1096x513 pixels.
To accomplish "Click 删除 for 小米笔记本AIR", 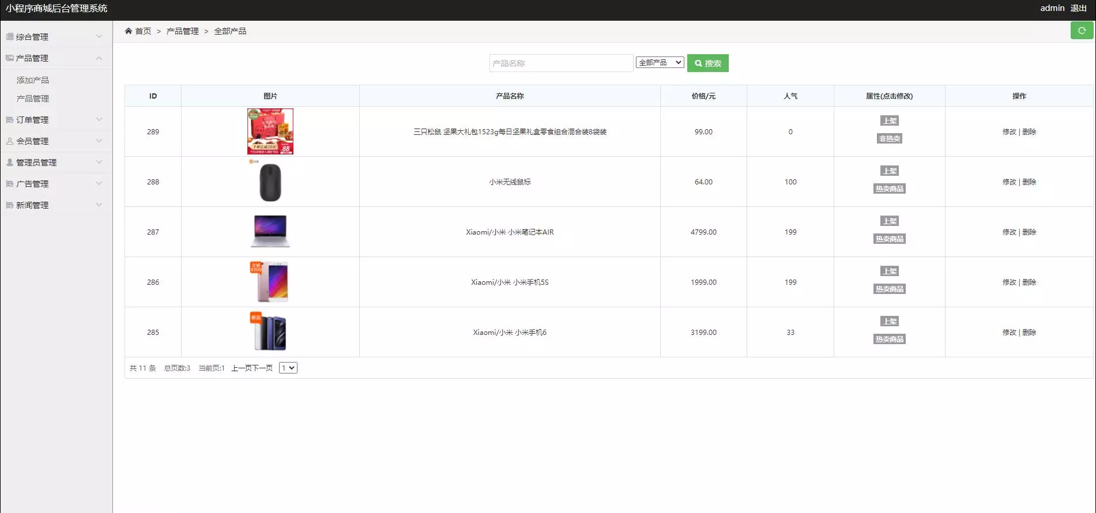I will click(x=1029, y=232).
